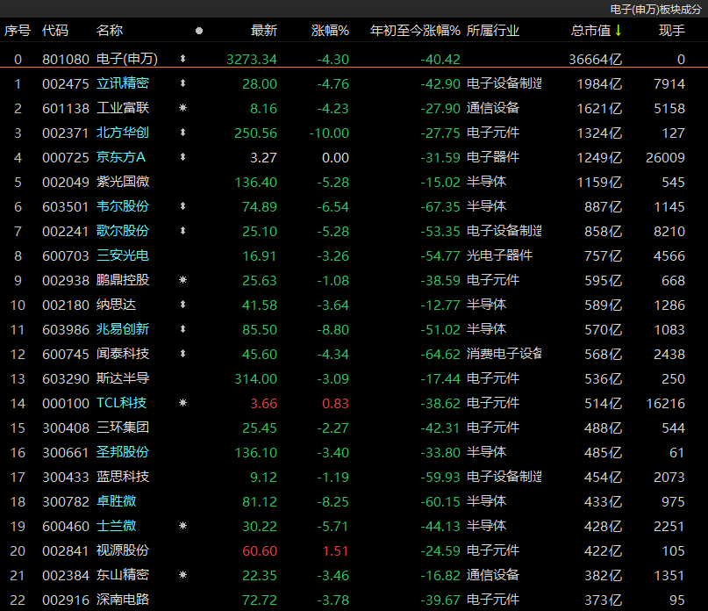The image size is (708, 611).
Task: Select stock 歌尔股份
Action: [x=122, y=231]
